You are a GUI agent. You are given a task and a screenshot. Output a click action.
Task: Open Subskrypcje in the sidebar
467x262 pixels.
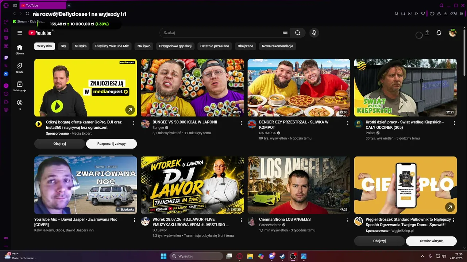[20, 86]
